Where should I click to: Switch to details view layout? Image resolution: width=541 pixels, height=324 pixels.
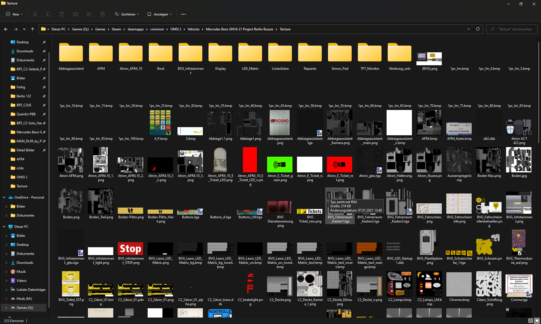[530, 321]
